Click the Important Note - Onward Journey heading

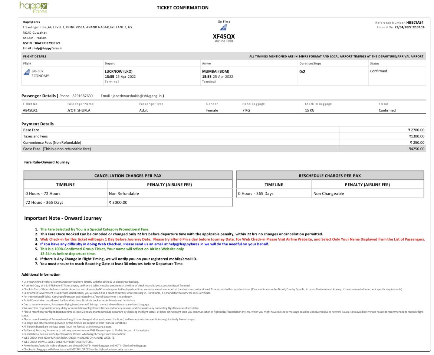click(x=63, y=218)
